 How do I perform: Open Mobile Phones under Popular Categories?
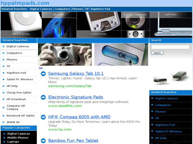click(18, 138)
